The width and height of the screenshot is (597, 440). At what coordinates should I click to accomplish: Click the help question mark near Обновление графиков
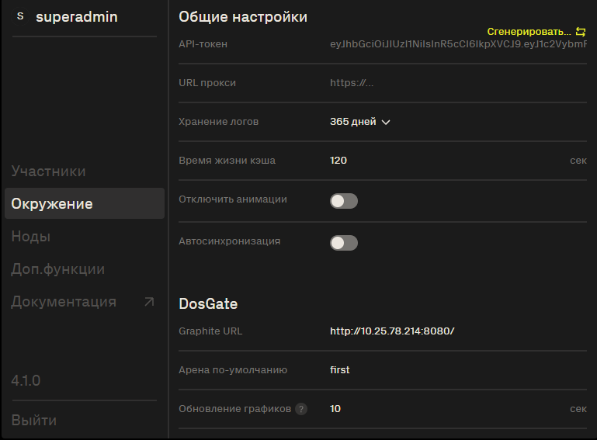(x=301, y=409)
